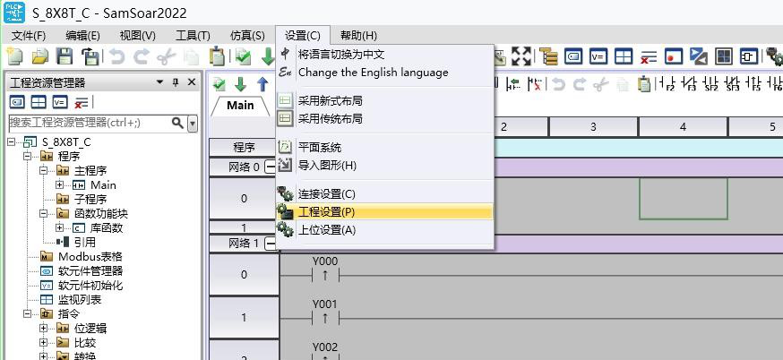Collapse network 0 with minus box
The width and height of the screenshot is (783, 360).
tap(271, 167)
